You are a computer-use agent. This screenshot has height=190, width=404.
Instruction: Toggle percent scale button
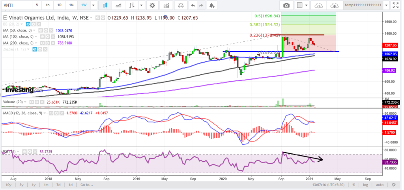click(354, 184)
